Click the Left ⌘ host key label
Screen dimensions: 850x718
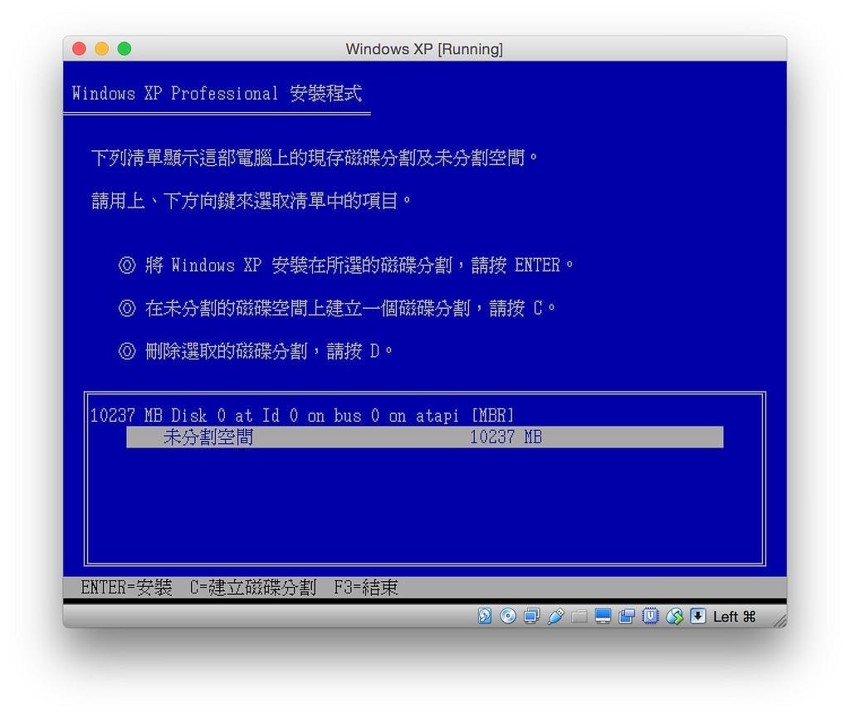734,617
